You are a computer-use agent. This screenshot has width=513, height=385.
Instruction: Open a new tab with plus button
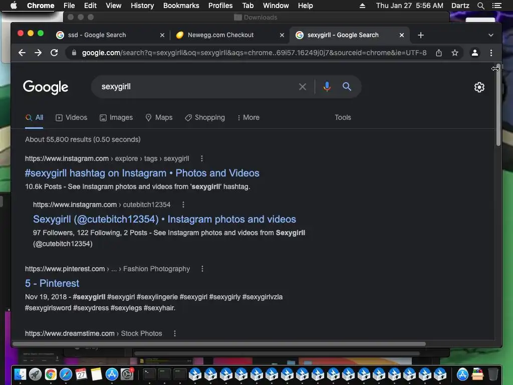pos(421,35)
